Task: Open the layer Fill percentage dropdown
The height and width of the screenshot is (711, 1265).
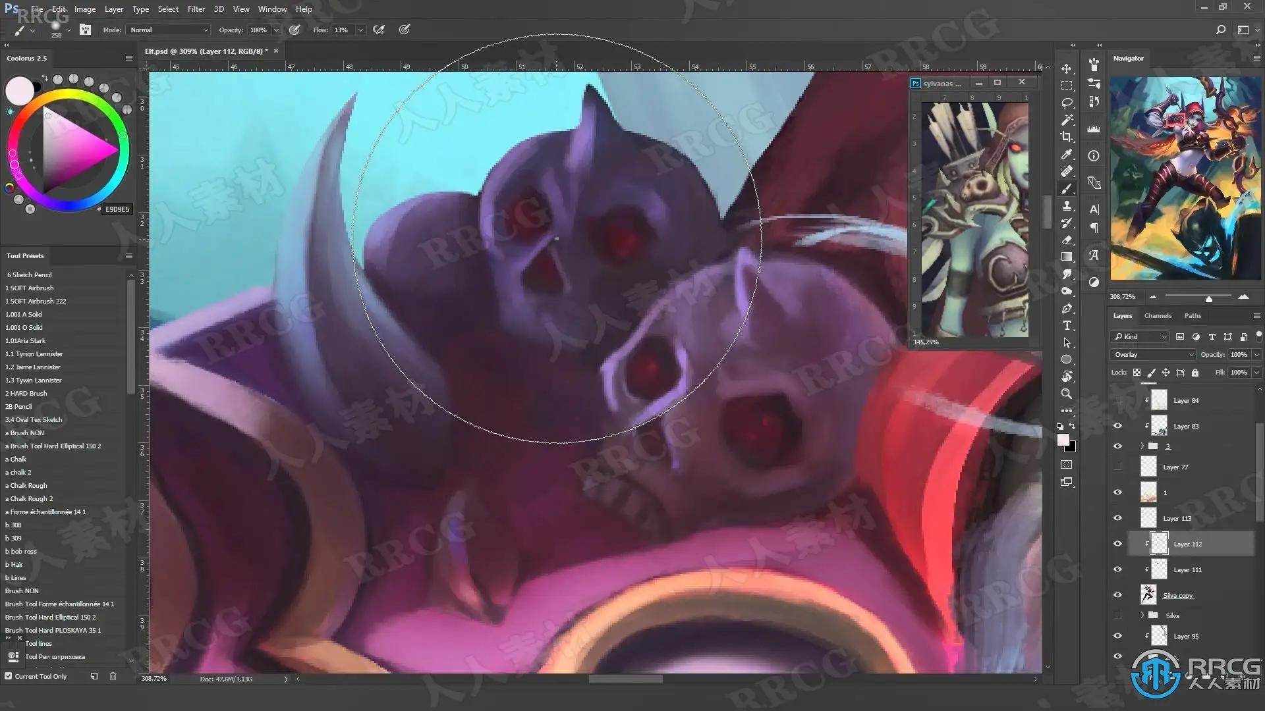Action: [x=1256, y=373]
